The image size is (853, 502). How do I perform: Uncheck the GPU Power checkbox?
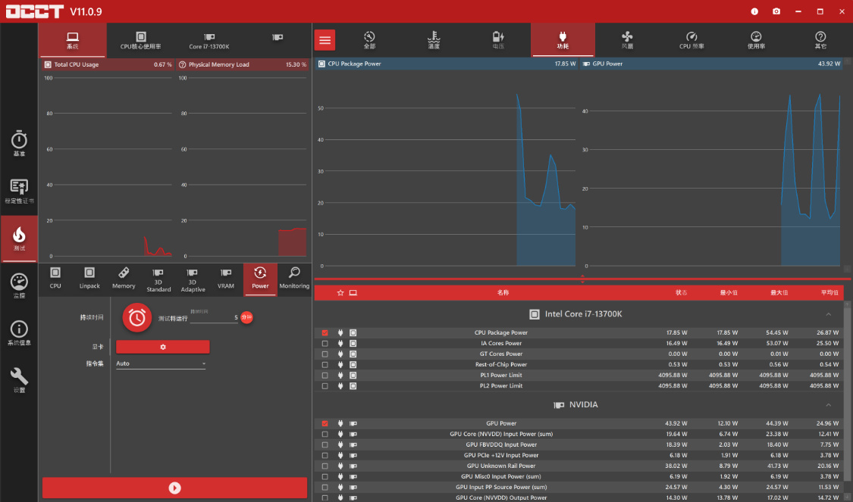tap(325, 423)
